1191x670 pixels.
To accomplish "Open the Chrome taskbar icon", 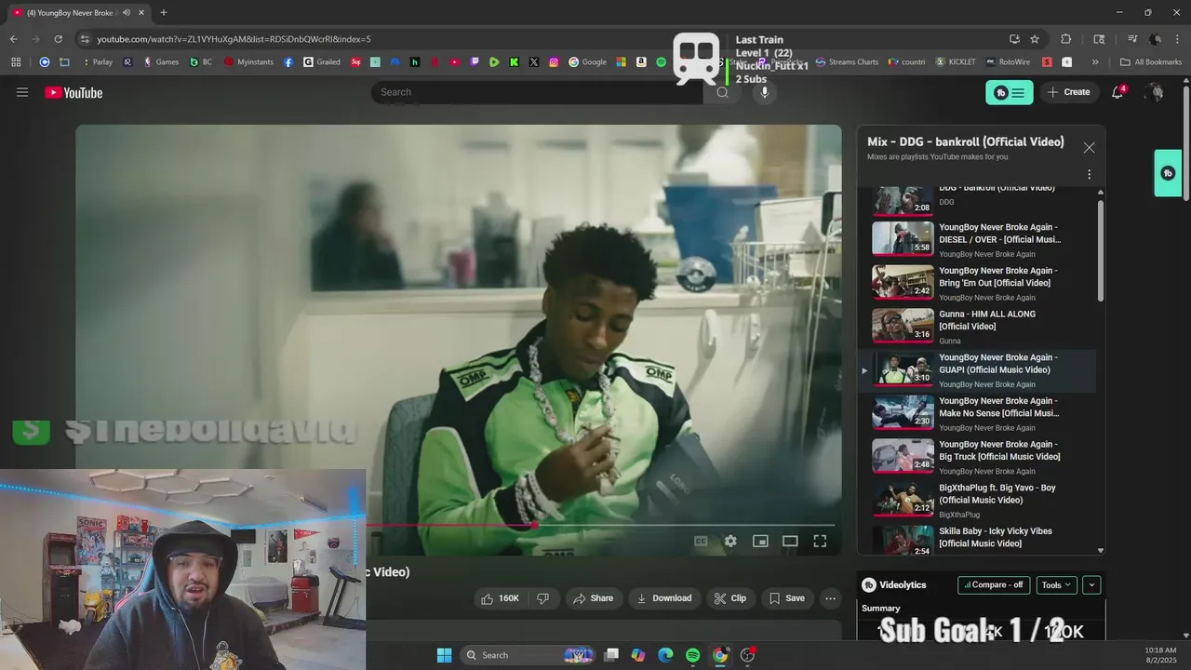I will pyautogui.click(x=720, y=655).
